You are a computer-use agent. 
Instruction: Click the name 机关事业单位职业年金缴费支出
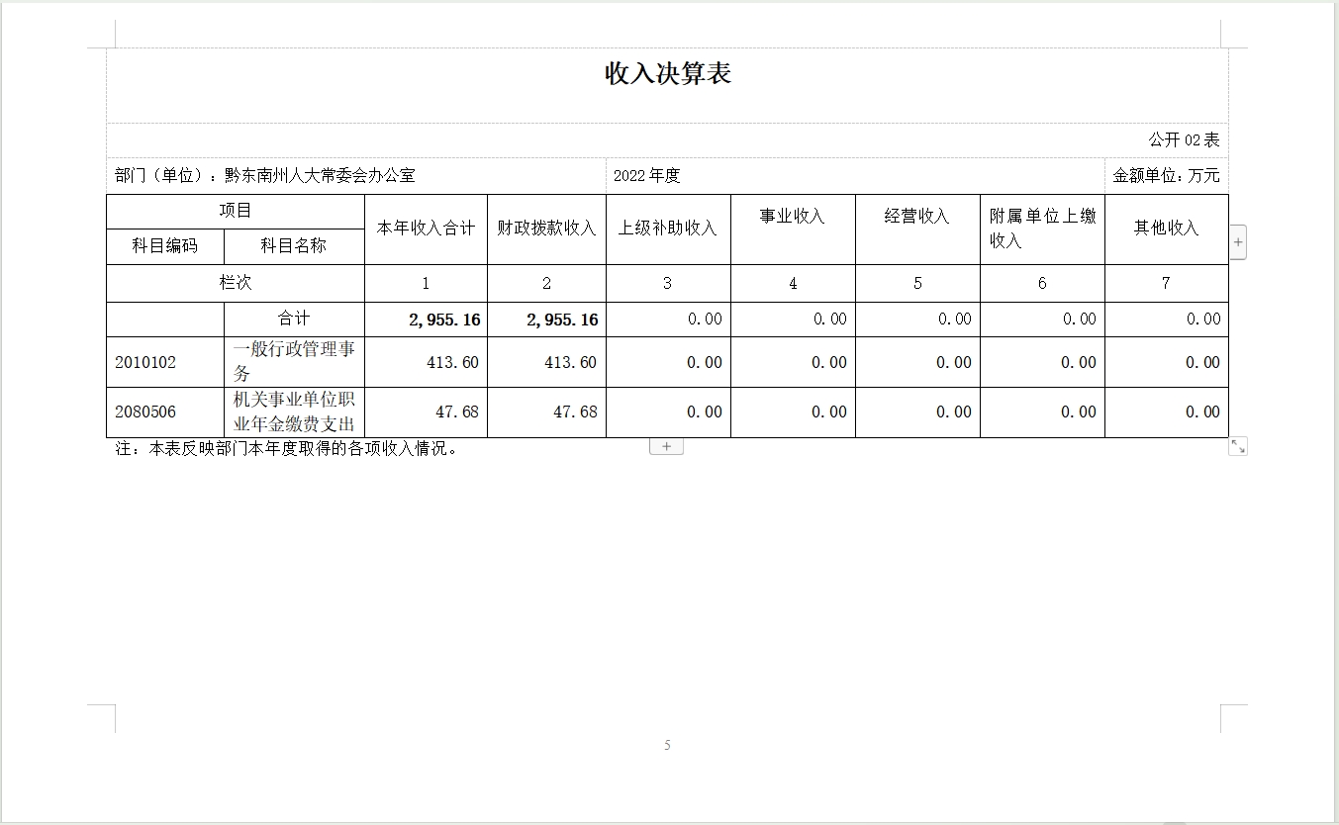tap(294, 412)
